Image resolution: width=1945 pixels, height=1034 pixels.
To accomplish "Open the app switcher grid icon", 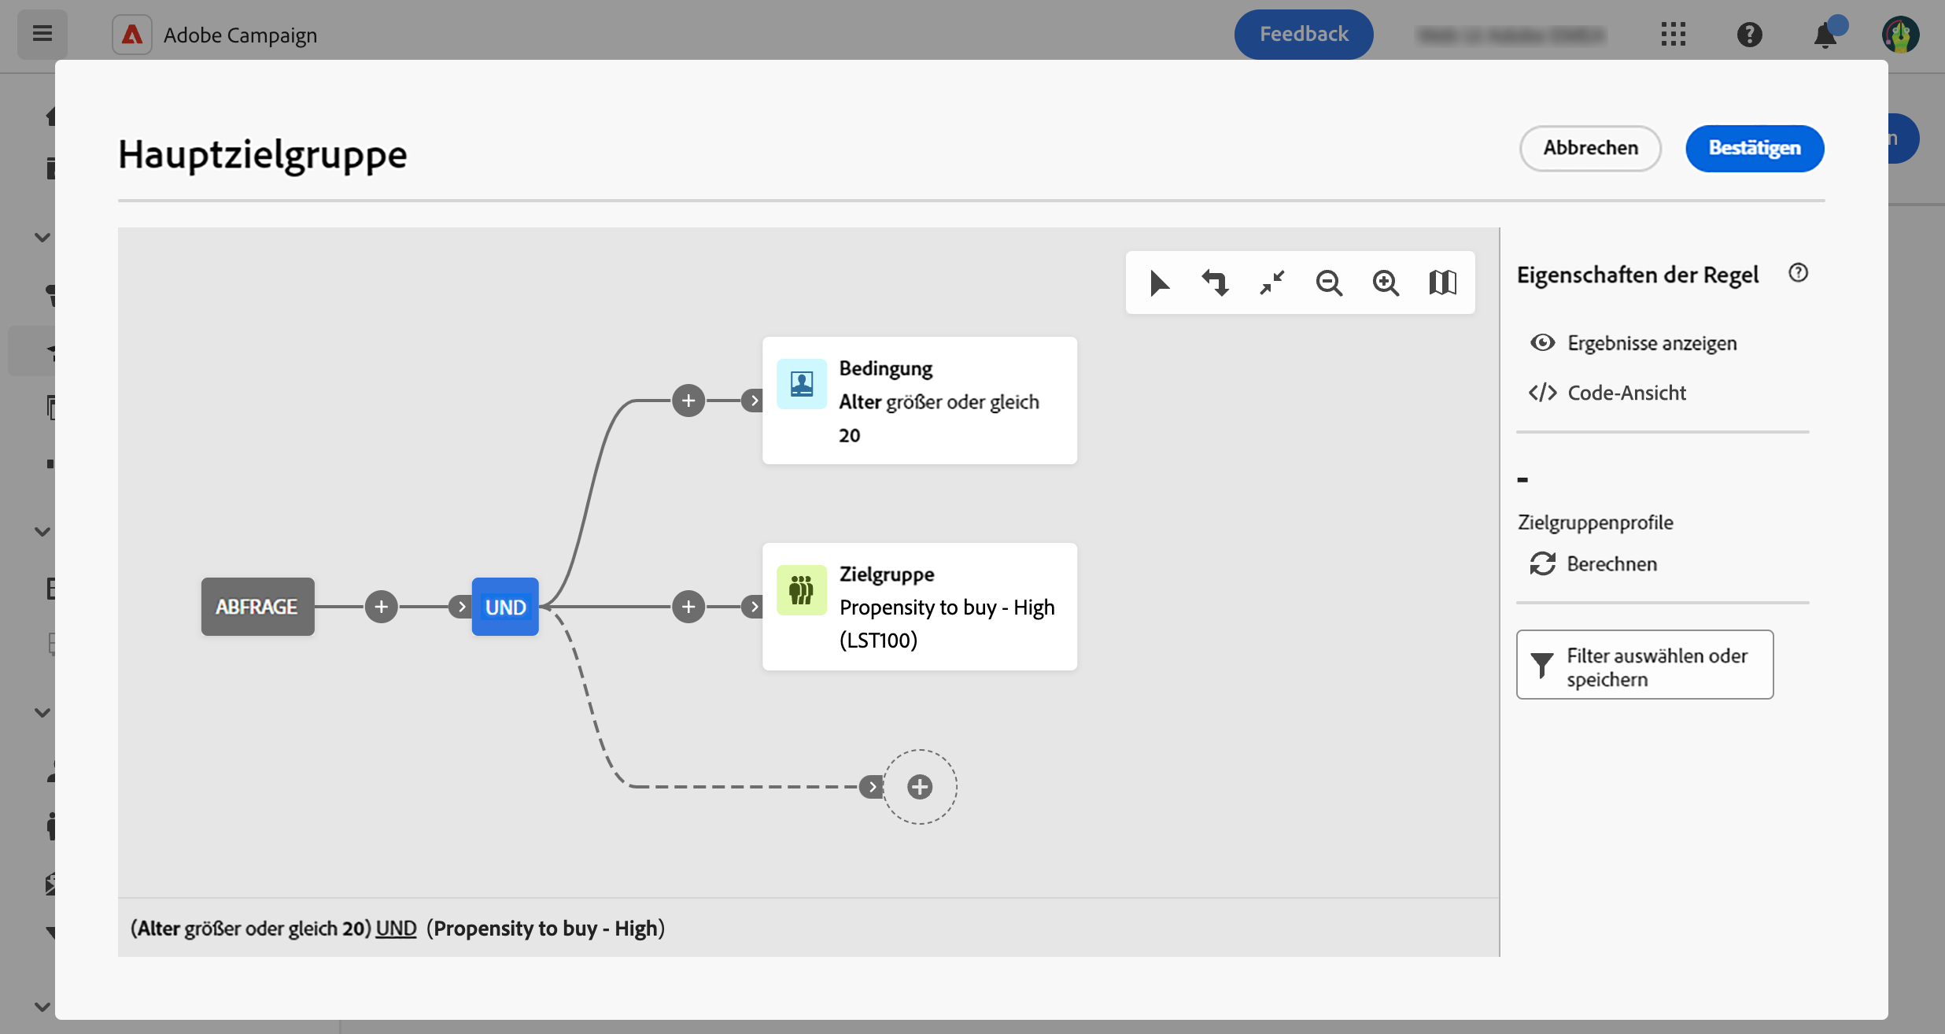I will 1674,35.
